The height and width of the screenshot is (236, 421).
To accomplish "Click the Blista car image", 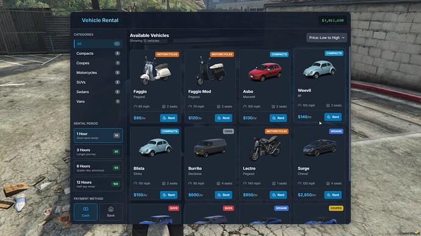I will 155,147.
